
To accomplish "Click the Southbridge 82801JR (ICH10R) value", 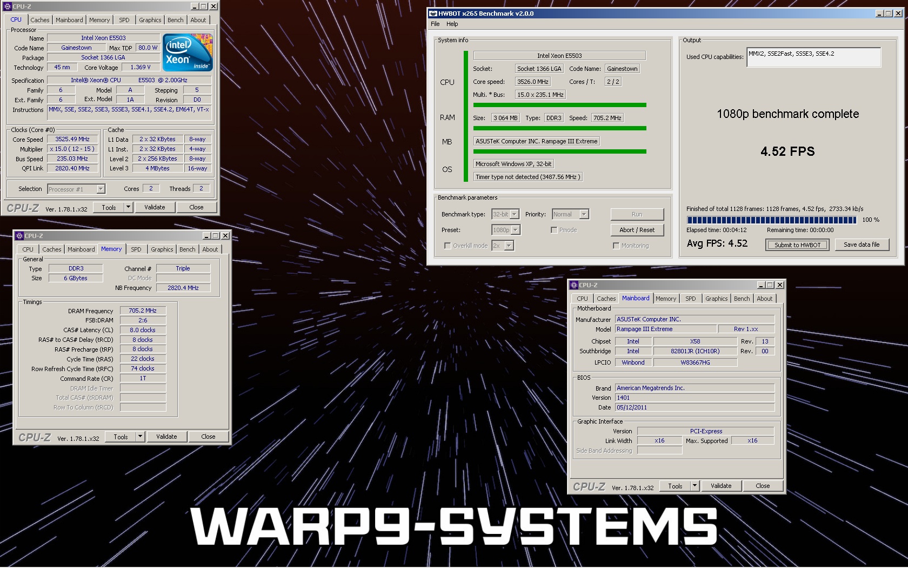I will [x=695, y=351].
